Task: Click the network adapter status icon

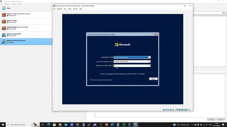Action: tap(171, 110)
